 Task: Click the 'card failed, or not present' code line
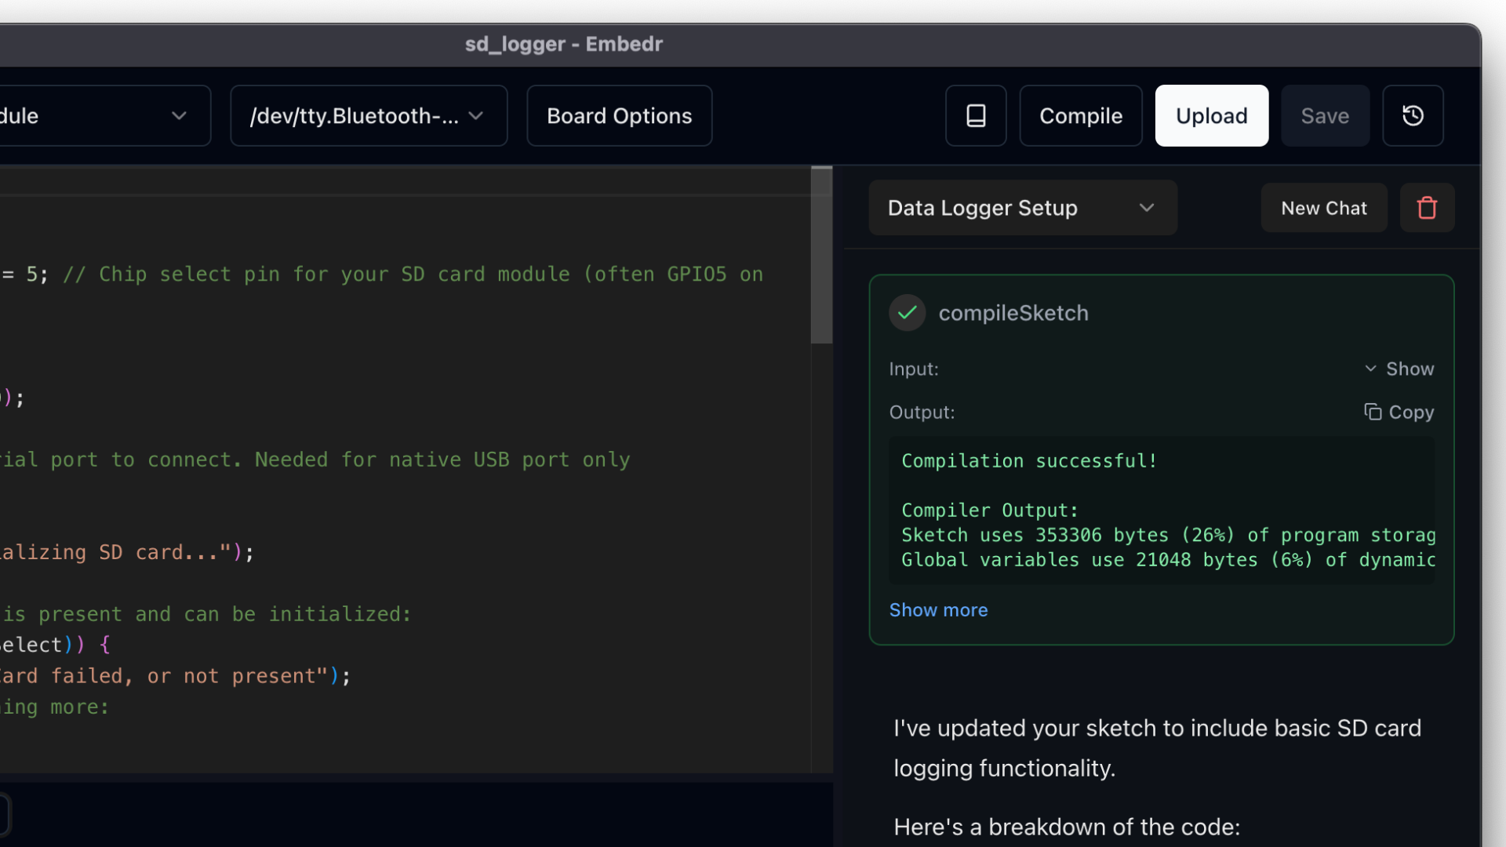[x=175, y=676]
